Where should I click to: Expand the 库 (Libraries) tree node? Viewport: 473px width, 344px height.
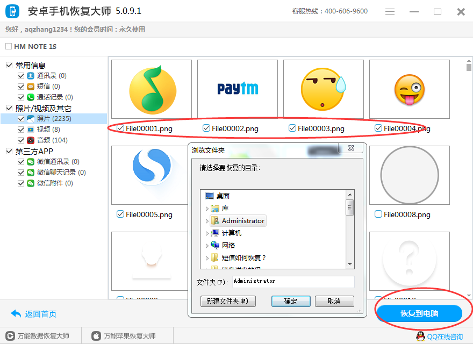coord(207,209)
